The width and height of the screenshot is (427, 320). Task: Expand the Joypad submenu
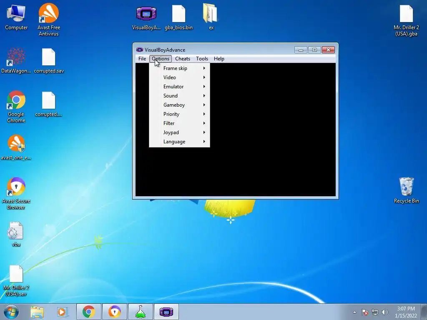pos(179,132)
